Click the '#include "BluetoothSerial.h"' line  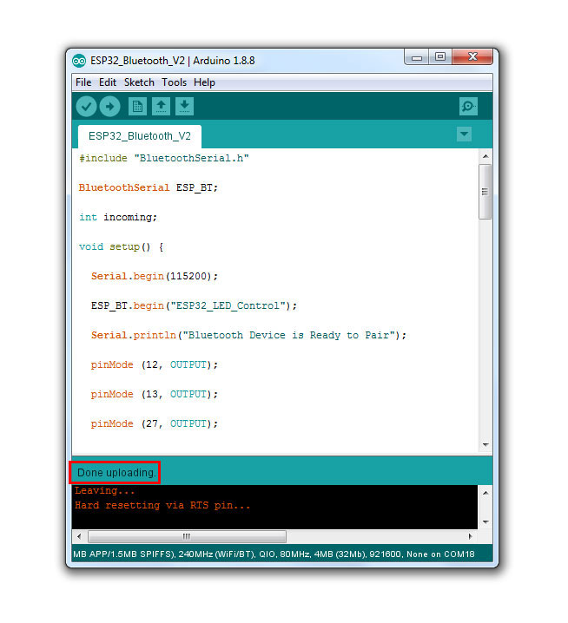pos(164,158)
